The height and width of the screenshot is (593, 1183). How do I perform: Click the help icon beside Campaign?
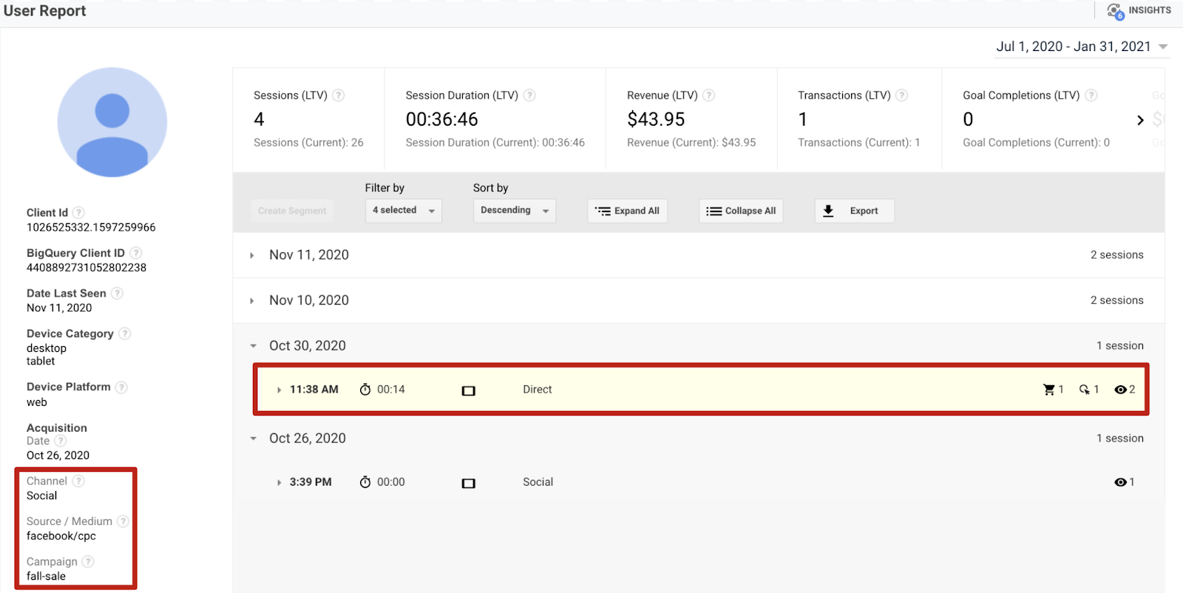(x=88, y=562)
